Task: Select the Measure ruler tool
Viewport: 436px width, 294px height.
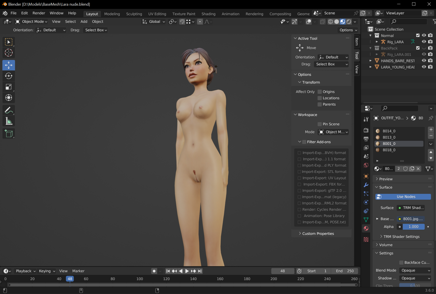Action: point(9,121)
